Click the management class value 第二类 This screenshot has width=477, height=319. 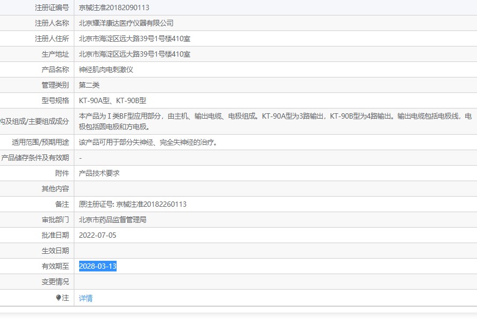coord(89,85)
